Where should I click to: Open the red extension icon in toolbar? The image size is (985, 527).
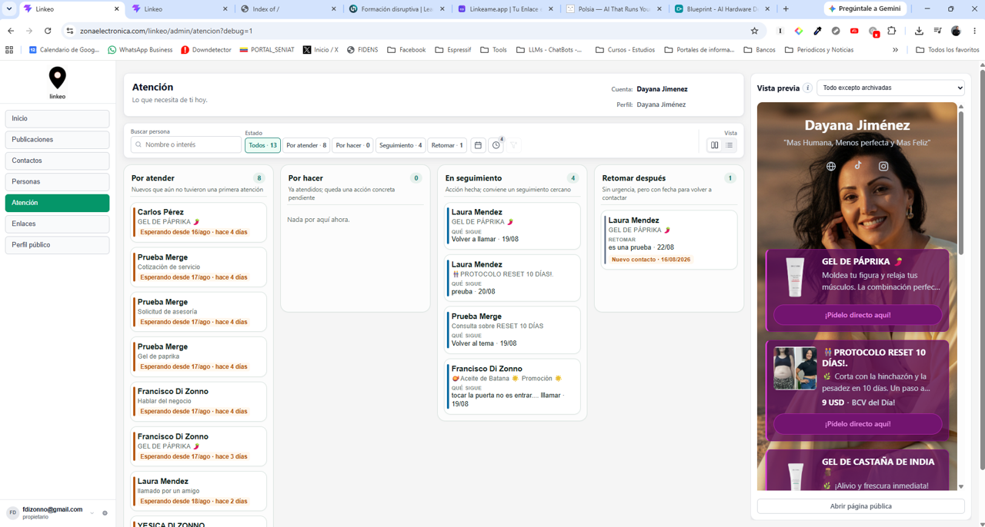pyautogui.click(x=854, y=31)
